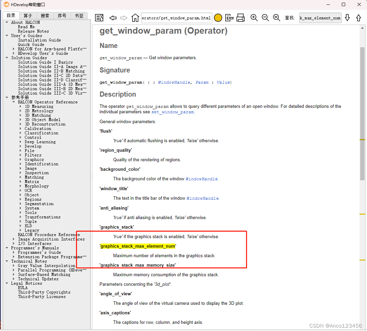This screenshot has width=367, height=331.
Task: Zoom in with the plus magnifier
Action: tap(254, 18)
